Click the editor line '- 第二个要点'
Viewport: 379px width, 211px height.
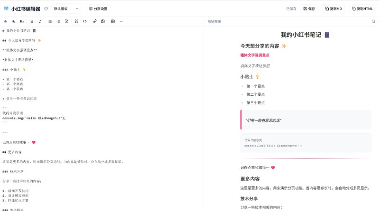13,84
